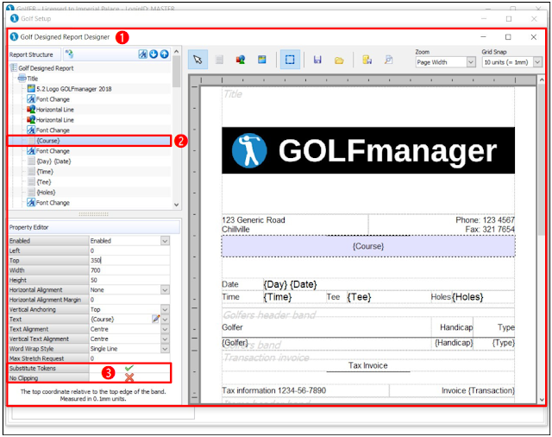552x437 pixels.
Task: Toggle Substitute Tokens green checkmark
Action: (129, 368)
